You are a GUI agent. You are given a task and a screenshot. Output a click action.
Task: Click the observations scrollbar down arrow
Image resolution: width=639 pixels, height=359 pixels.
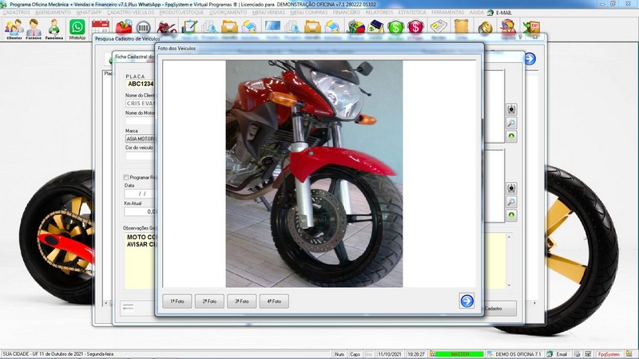point(509,286)
